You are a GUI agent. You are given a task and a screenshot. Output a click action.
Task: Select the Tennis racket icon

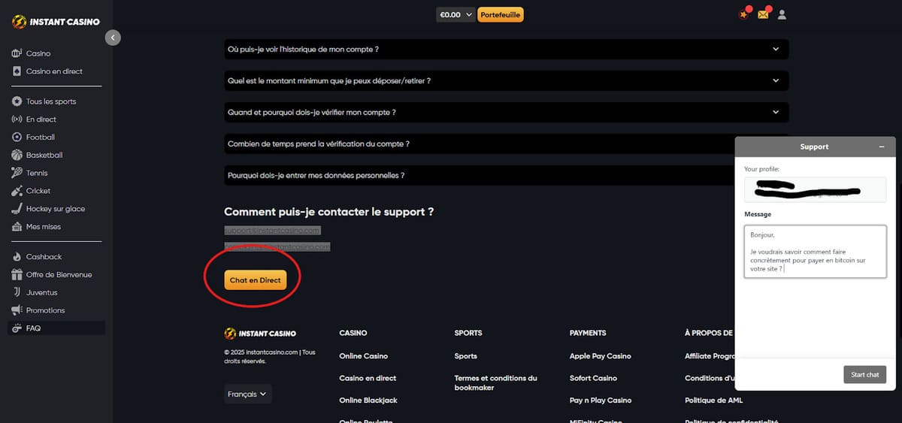pyautogui.click(x=17, y=173)
